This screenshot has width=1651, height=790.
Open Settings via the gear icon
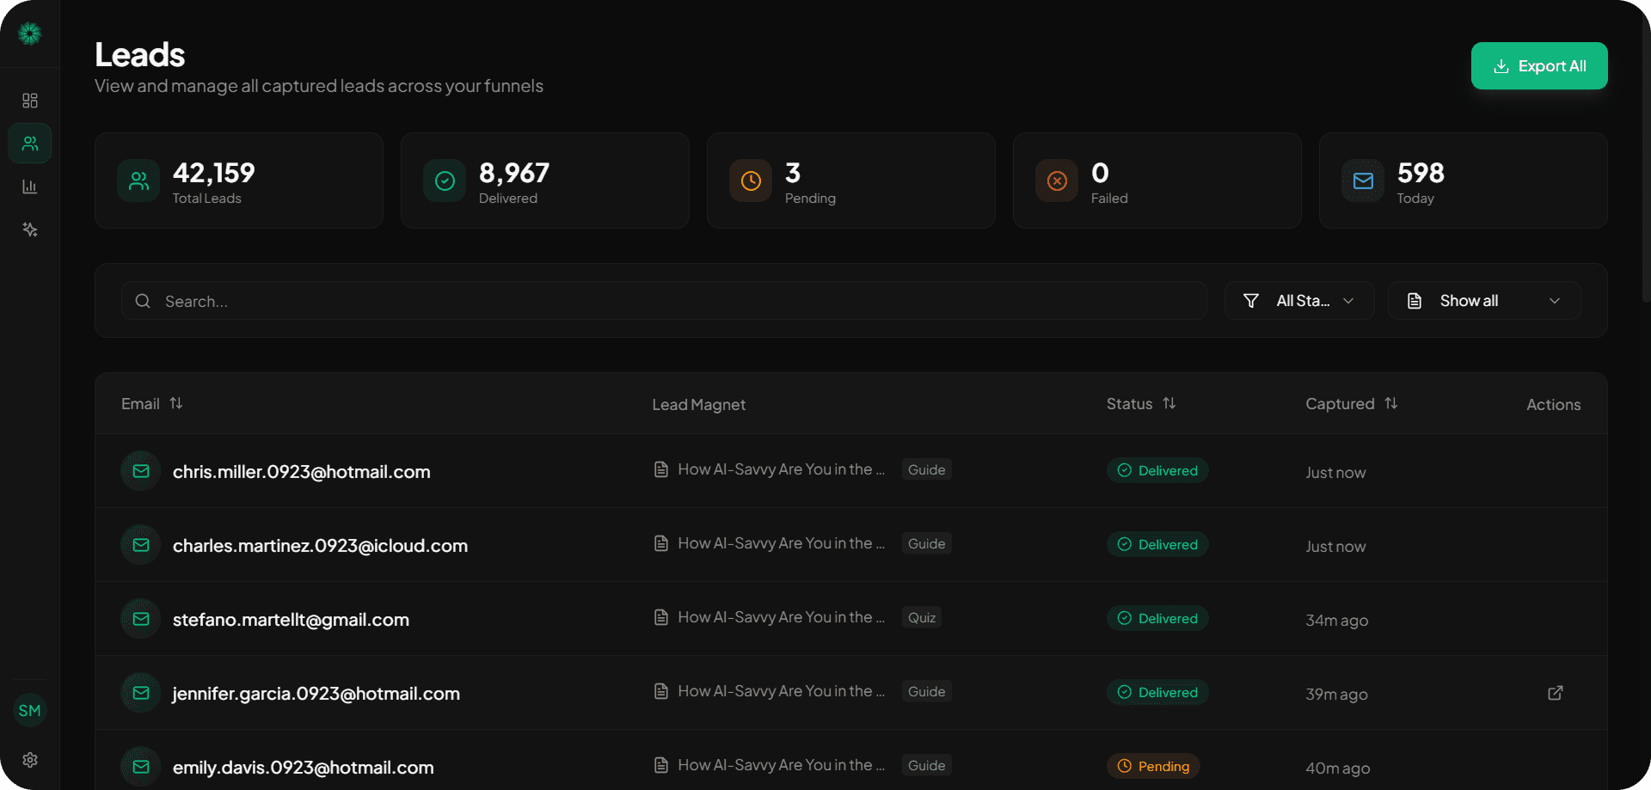click(x=29, y=760)
